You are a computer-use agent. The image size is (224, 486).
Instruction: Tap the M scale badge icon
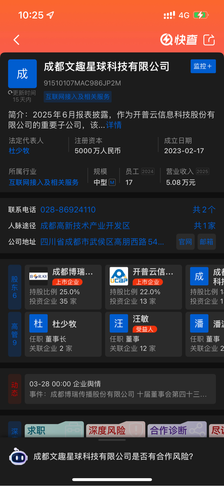tap(112, 182)
